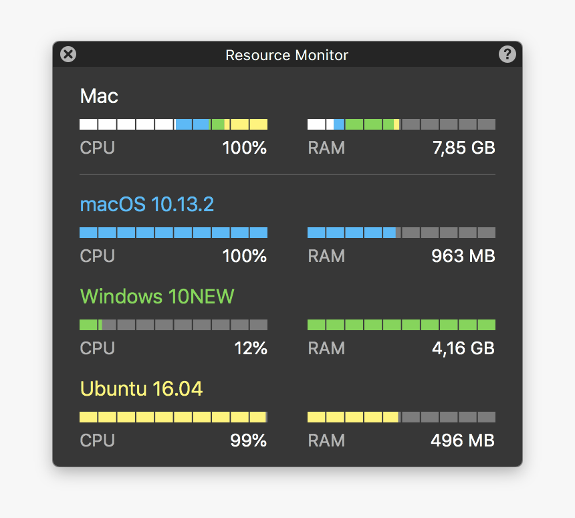Click the RAM label under Mac
This screenshot has height=518, width=575.
pyautogui.click(x=326, y=148)
